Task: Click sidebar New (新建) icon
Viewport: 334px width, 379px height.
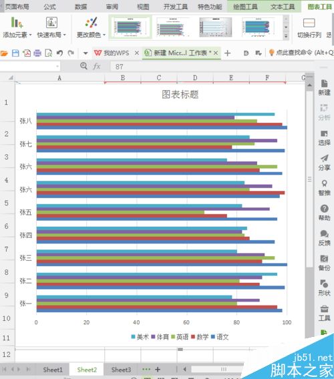Action: point(324,83)
